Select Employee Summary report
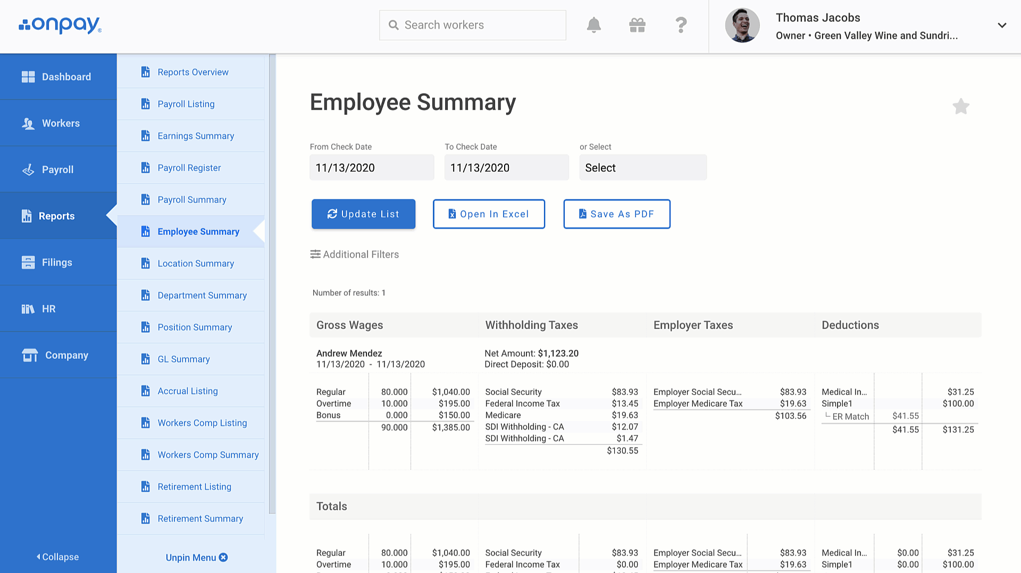 (x=190, y=231)
